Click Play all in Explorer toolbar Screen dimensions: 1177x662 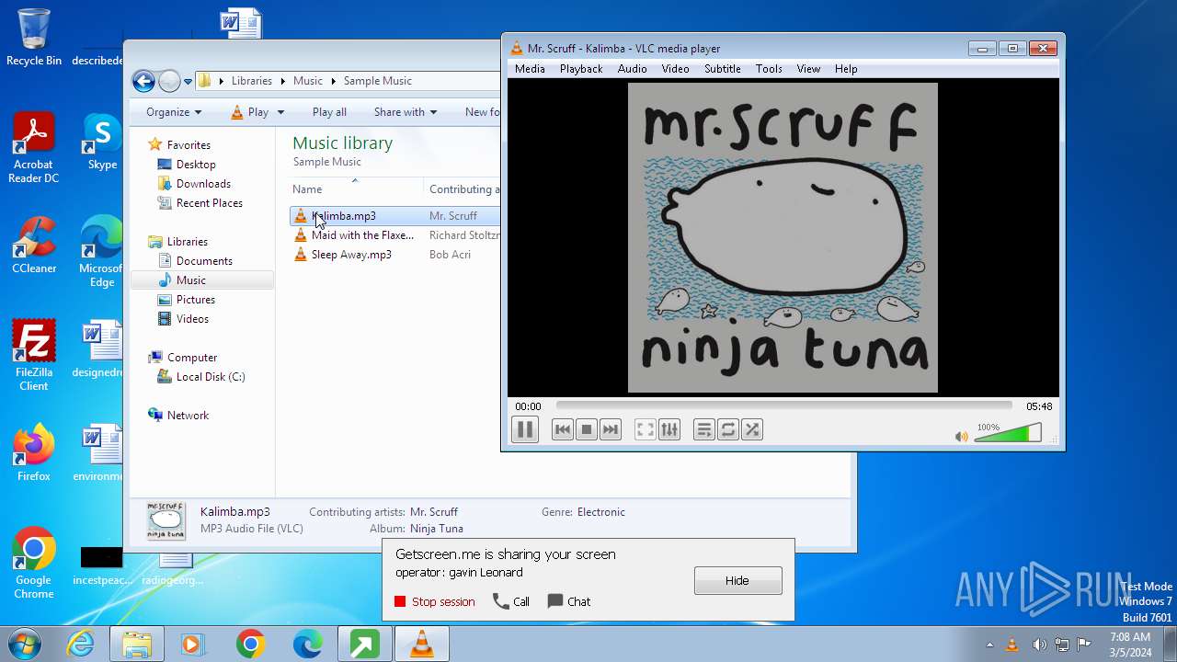[x=329, y=112]
